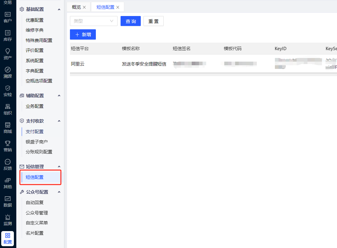Viewport: 337px width, 248px height.
Task: Switch to the 短信配置 tab
Action: click(105, 7)
